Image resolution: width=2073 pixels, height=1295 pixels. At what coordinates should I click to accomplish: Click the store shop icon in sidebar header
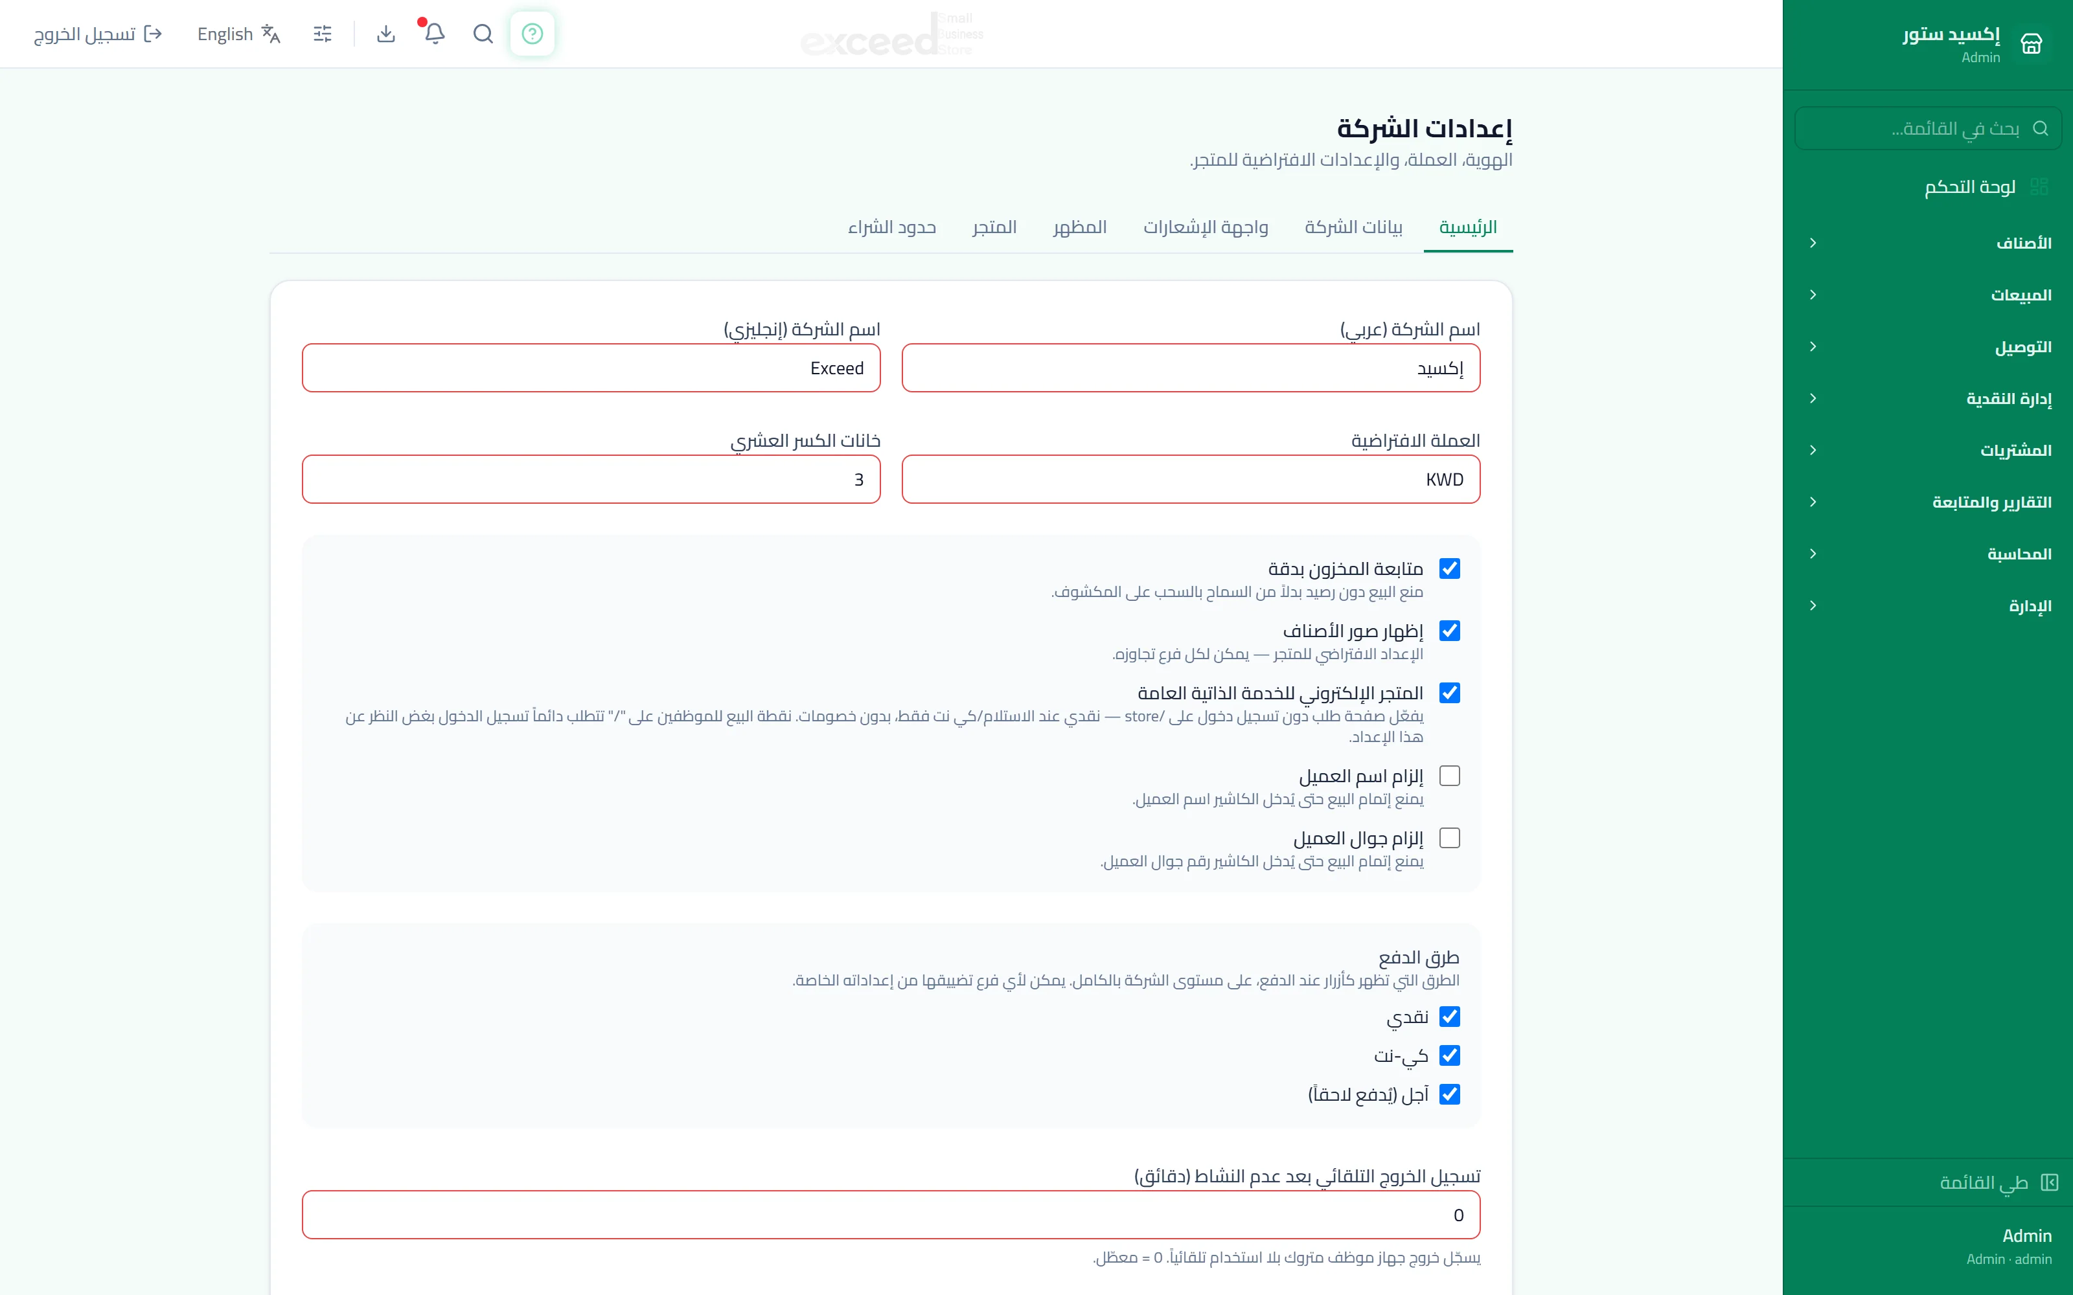(x=2031, y=43)
